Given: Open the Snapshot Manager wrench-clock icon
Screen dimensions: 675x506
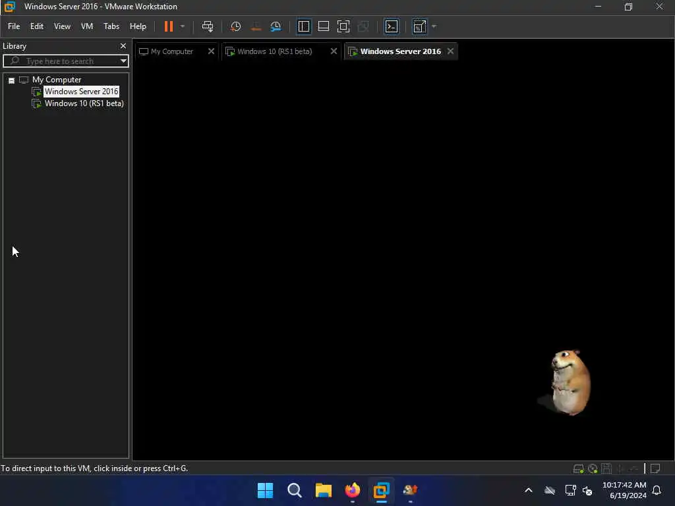Looking at the screenshot, I should click(x=276, y=26).
